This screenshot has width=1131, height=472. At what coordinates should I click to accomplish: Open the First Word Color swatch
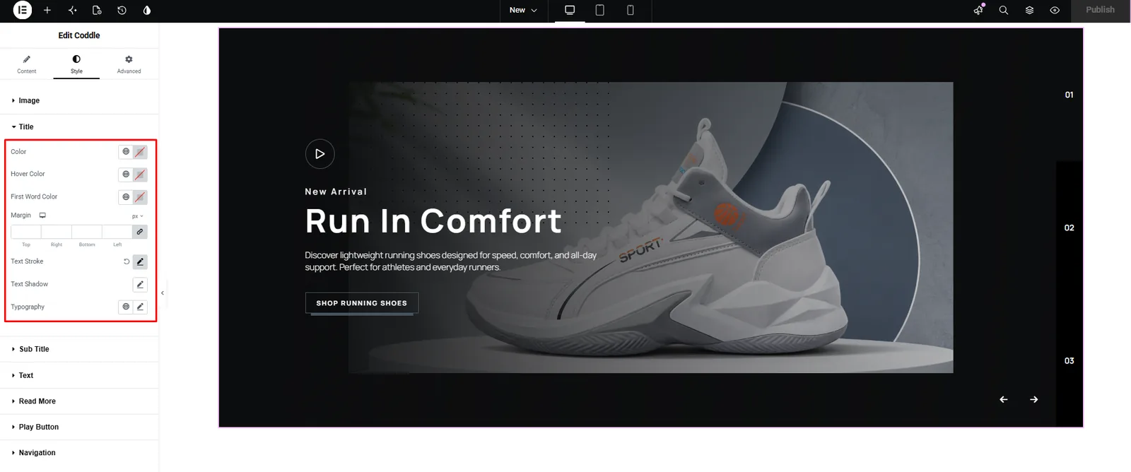(x=140, y=197)
